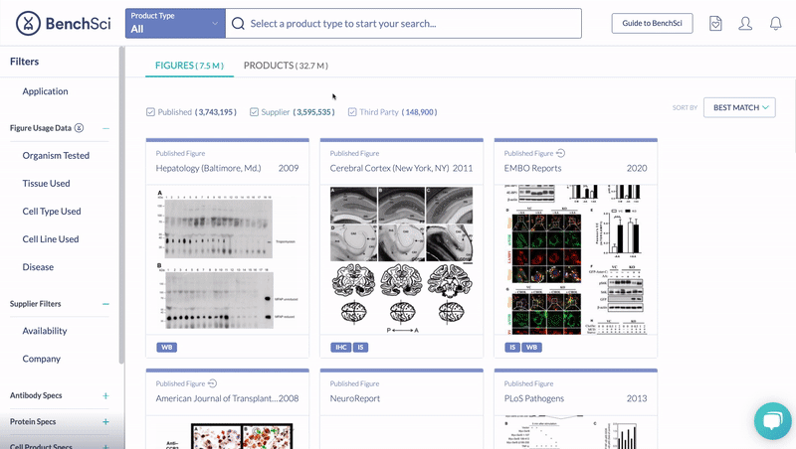Click the search input field

click(x=404, y=23)
